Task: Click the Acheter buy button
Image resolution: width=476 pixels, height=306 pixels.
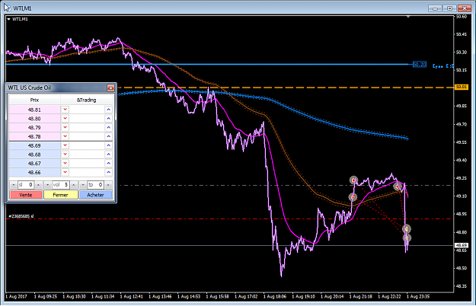Action: coord(96,195)
